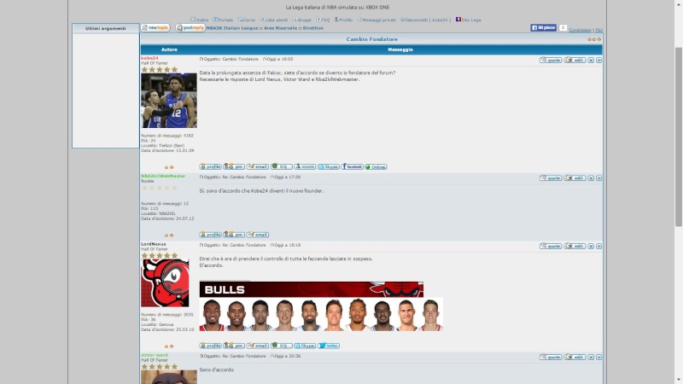The height and width of the screenshot is (384, 683).
Task: Send pm to NBA2kilWebMaster
Action: click(234, 235)
